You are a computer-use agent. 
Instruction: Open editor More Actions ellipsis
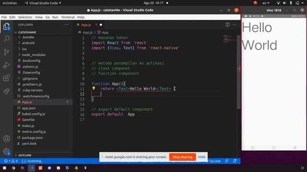(x=235, y=25)
